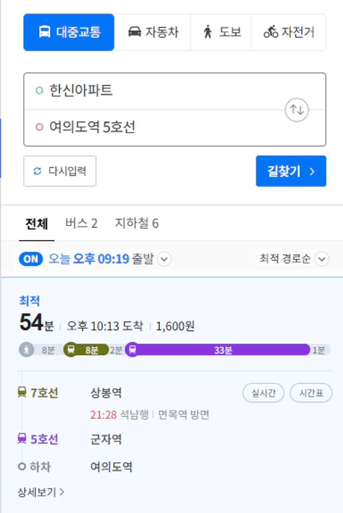Click the purple 33분 route segment bar
The image size is (343, 513).
click(x=223, y=350)
